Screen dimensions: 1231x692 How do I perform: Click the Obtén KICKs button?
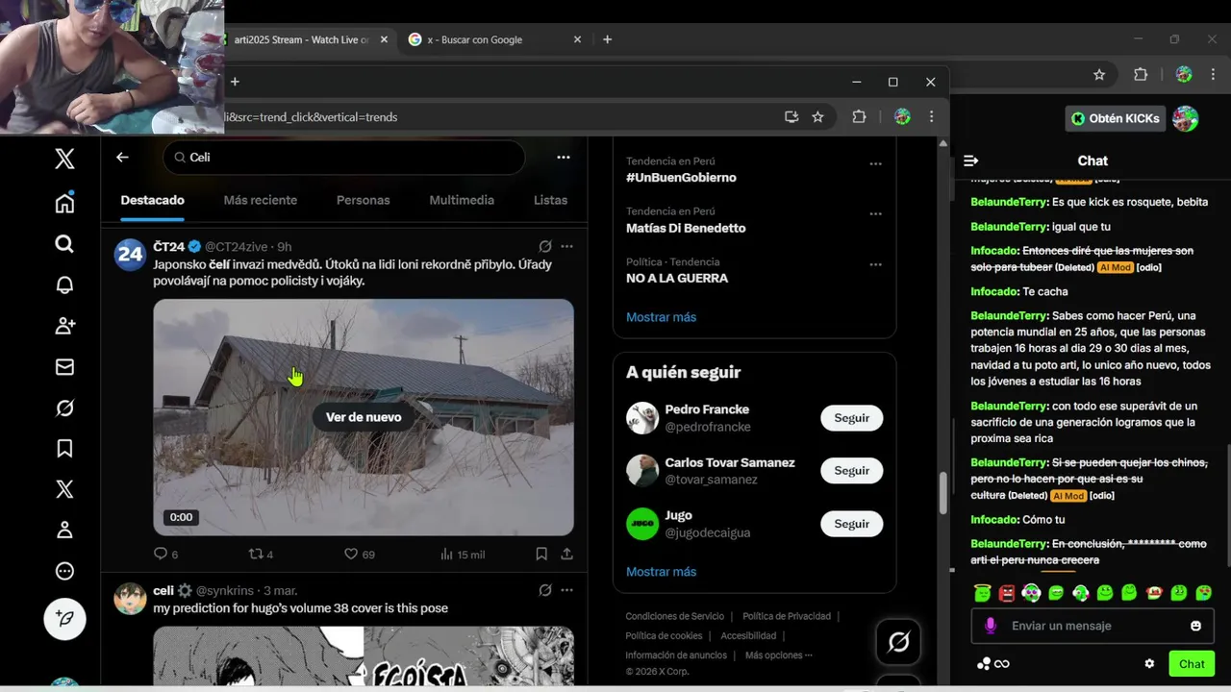(1116, 118)
